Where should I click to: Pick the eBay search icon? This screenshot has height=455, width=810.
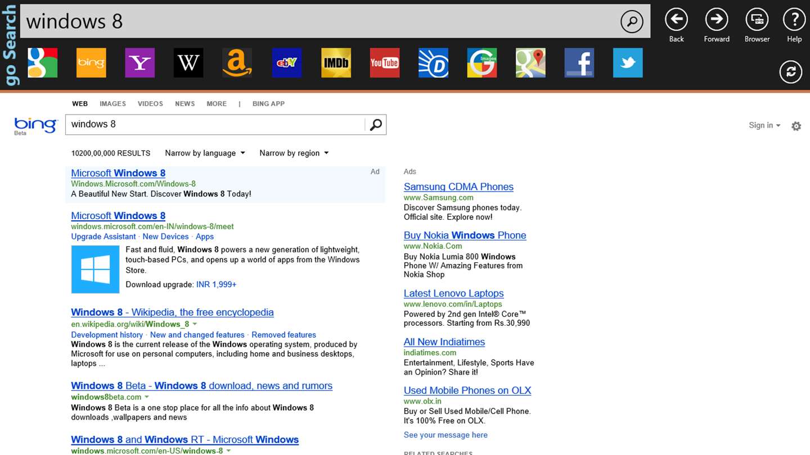[287, 63]
